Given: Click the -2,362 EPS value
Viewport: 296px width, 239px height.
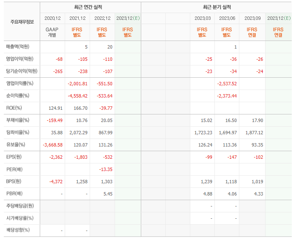Looking at the screenshot, I should (56, 157).
